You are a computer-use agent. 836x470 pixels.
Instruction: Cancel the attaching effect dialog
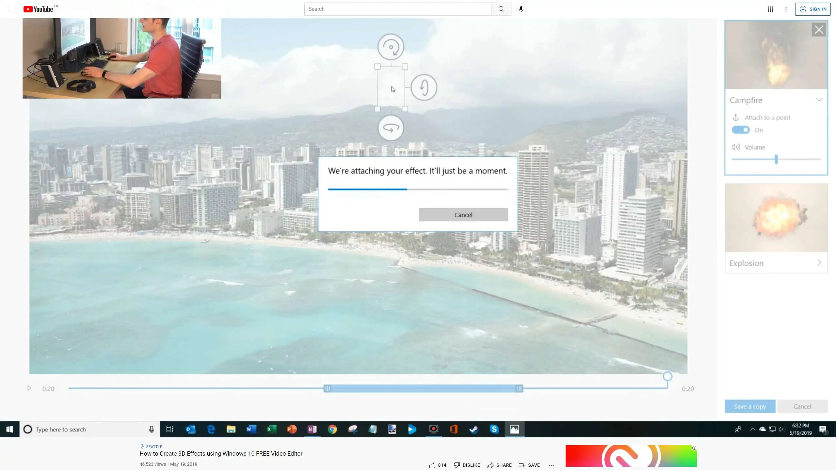463,215
